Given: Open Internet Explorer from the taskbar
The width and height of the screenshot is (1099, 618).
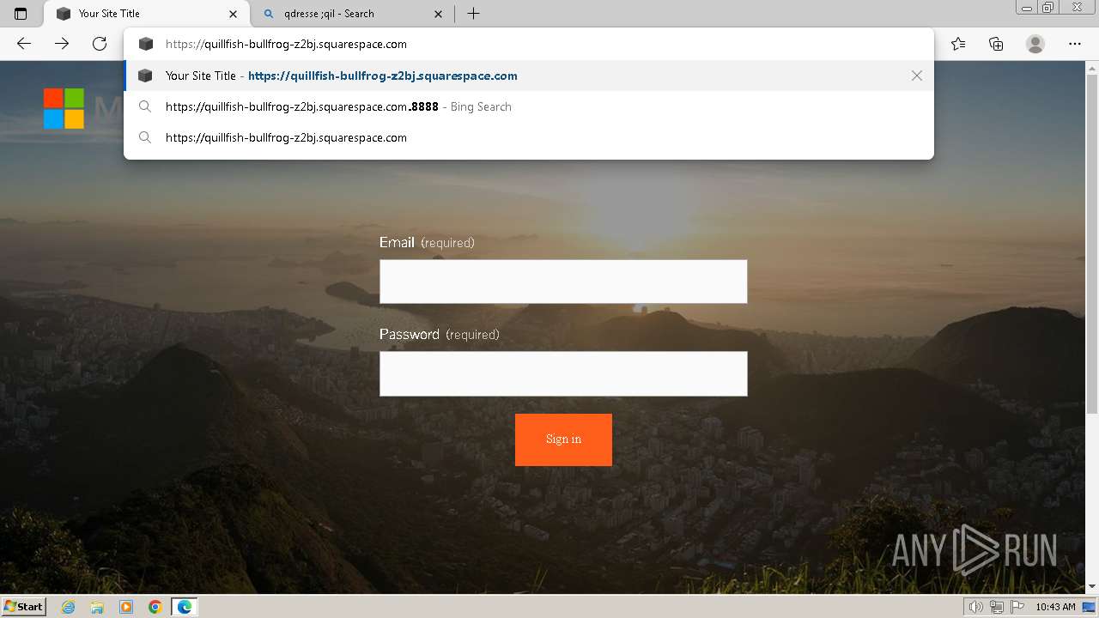Looking at the screenshot, I should click(x=69, y=607).
